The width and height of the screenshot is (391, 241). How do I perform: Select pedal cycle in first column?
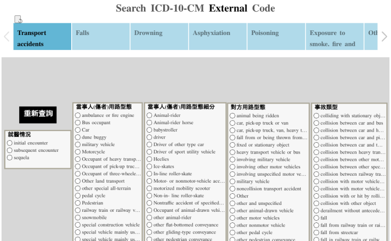tap(78, 196)
